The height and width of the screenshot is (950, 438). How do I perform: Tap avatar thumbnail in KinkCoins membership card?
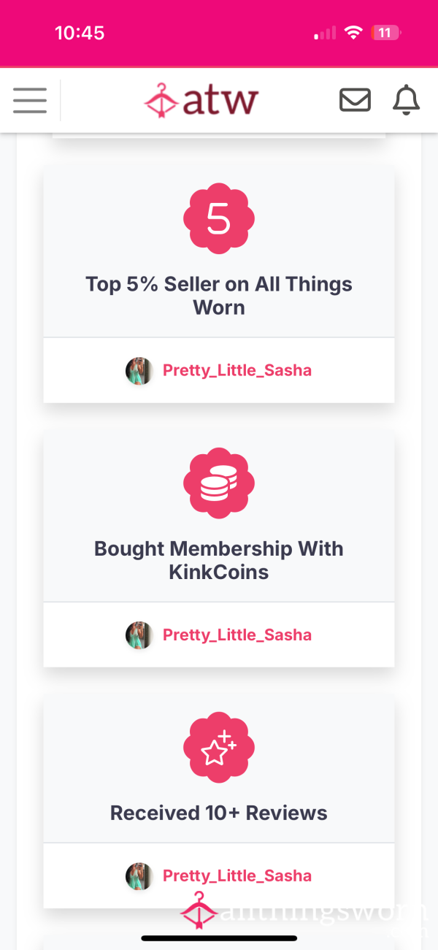139,635
